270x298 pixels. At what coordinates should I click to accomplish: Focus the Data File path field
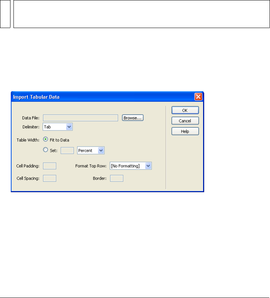80,118
